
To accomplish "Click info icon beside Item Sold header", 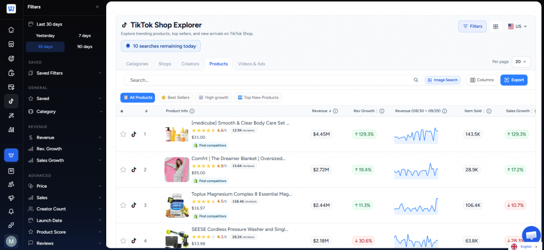I will (x=489, y=111).
